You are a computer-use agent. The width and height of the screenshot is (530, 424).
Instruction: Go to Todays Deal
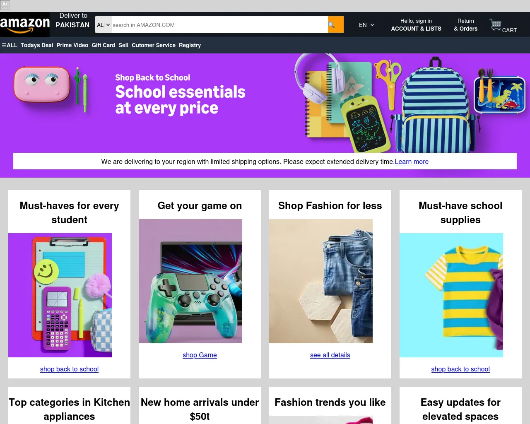coord(37,45)
